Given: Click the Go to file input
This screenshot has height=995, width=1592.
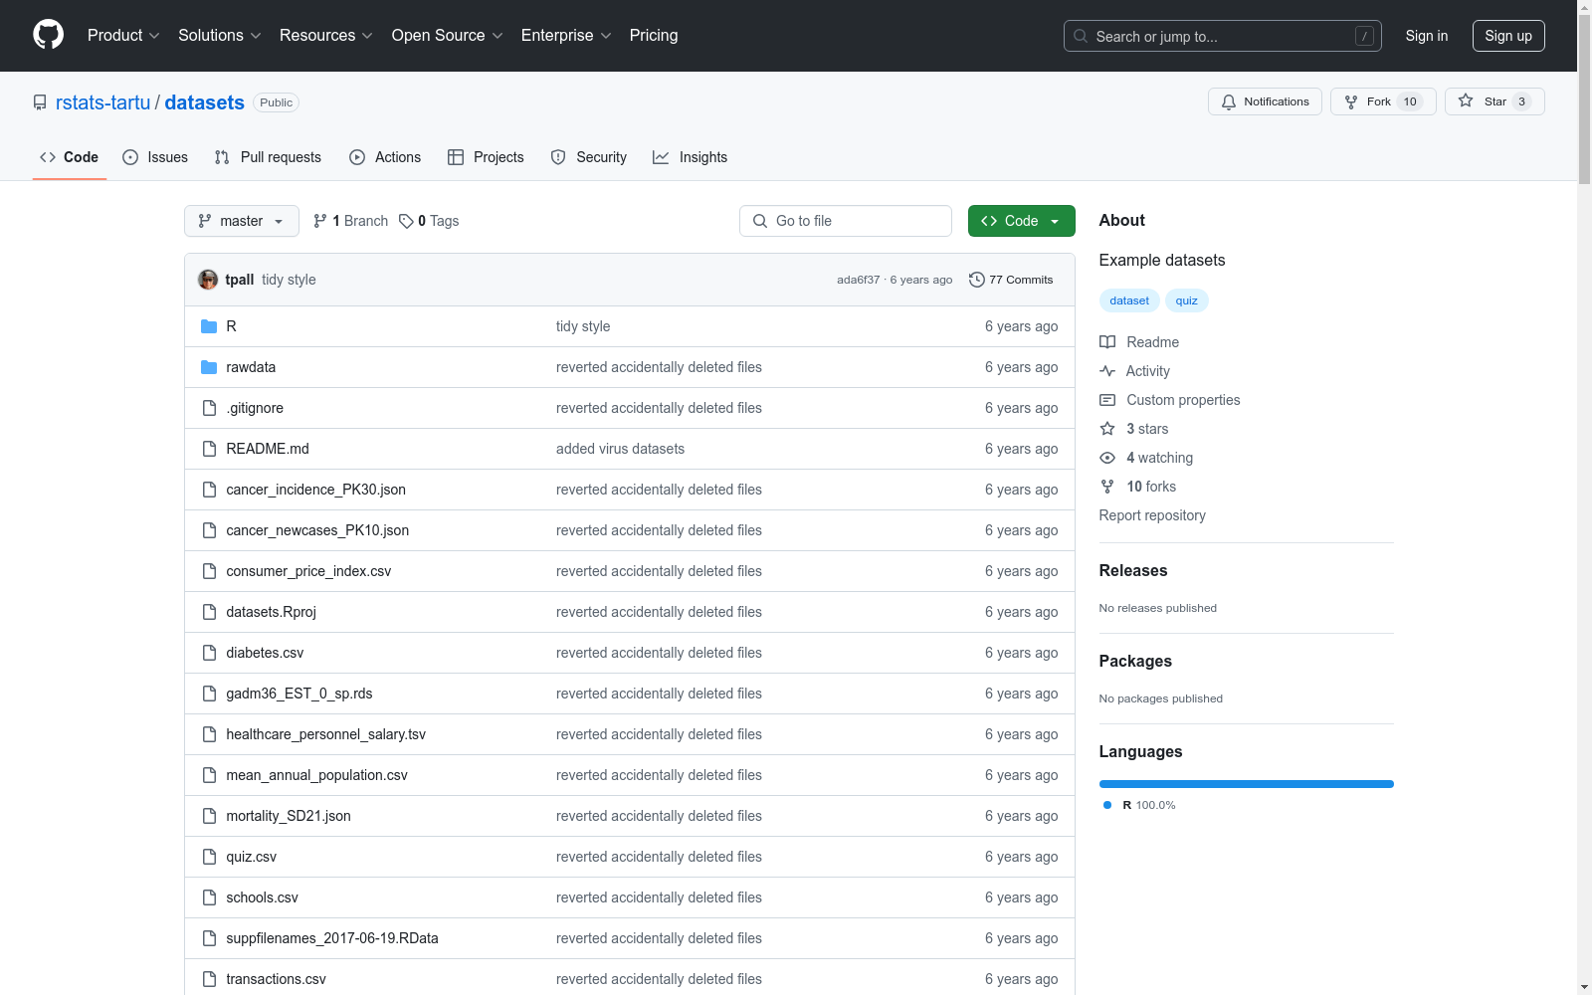Looking at the screenshot, I should 846,221.
